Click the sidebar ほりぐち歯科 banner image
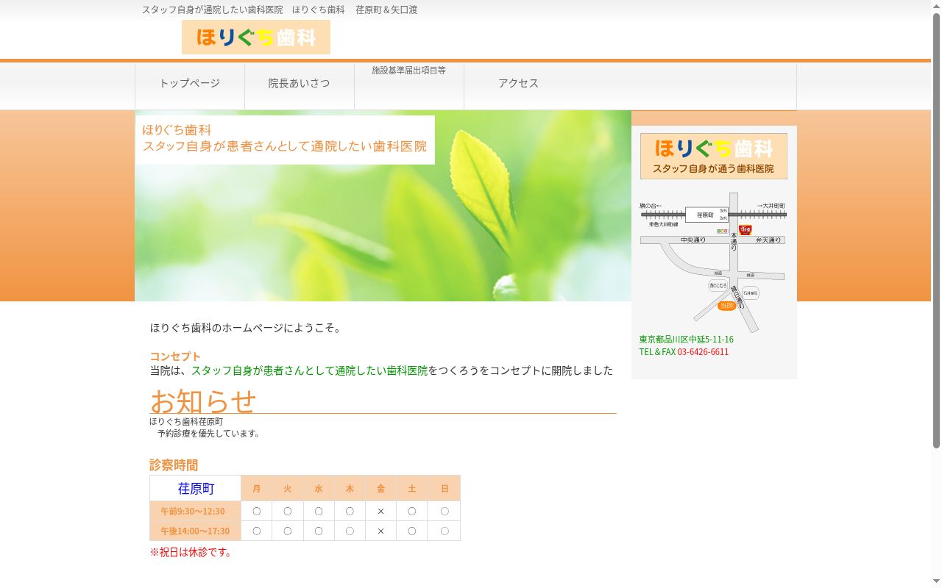 (x=714, y=156)
